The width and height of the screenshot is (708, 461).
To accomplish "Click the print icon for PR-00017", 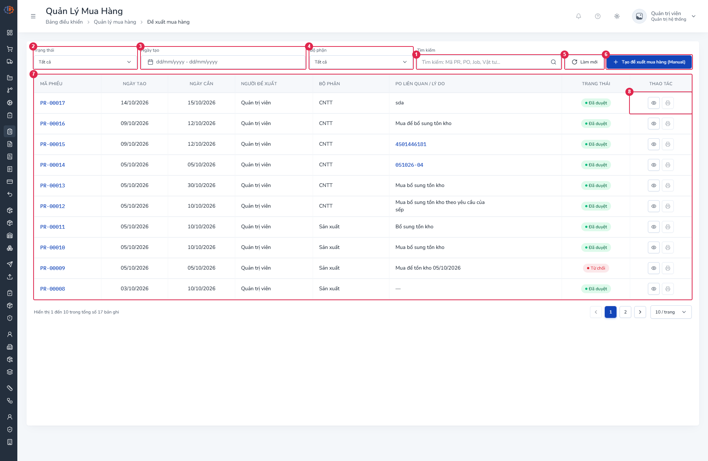I will (x=668, y=103).
